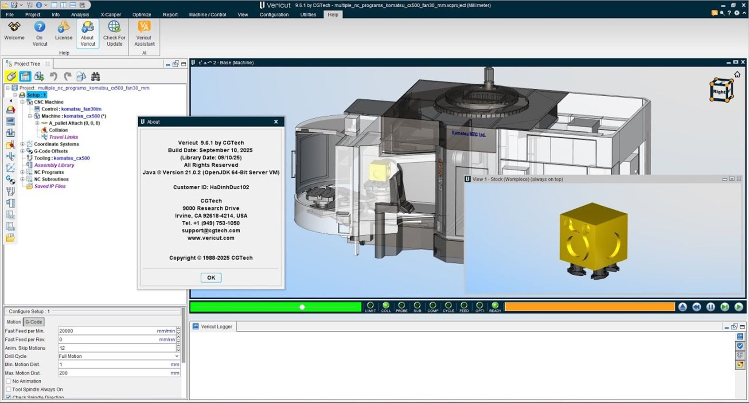Screen dimensions: 749x403
Task: Expand the A_pallet Attach node
Action: 37,123
